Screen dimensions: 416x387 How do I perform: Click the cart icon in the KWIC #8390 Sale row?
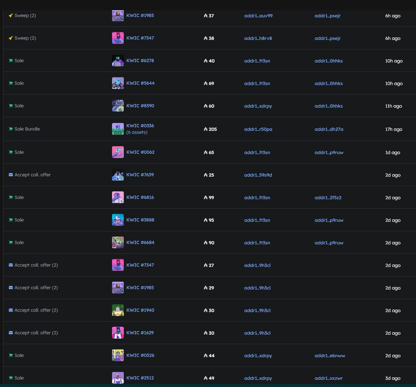(x=11, y=106)
